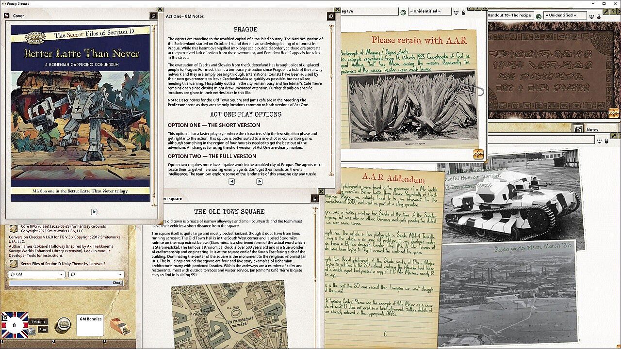The width and height of the screenshot is (621, 349).
Task: Close the Old Town Square window
Action: tap(321, 191)
